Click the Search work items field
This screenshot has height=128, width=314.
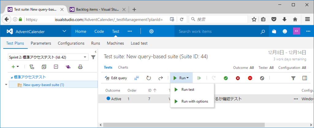click(x=218, y=31)
